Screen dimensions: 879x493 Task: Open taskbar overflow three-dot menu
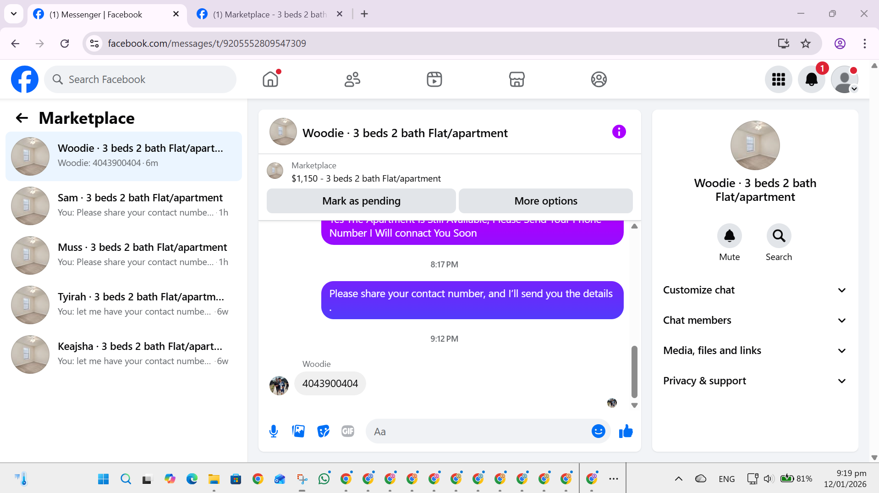[x=614, y=479]
